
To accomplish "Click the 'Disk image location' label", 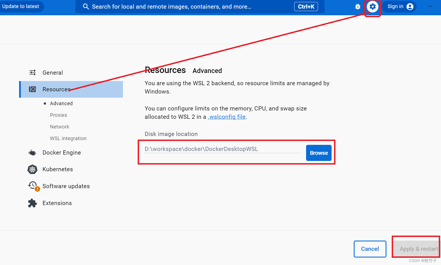I will coord(171,134).
